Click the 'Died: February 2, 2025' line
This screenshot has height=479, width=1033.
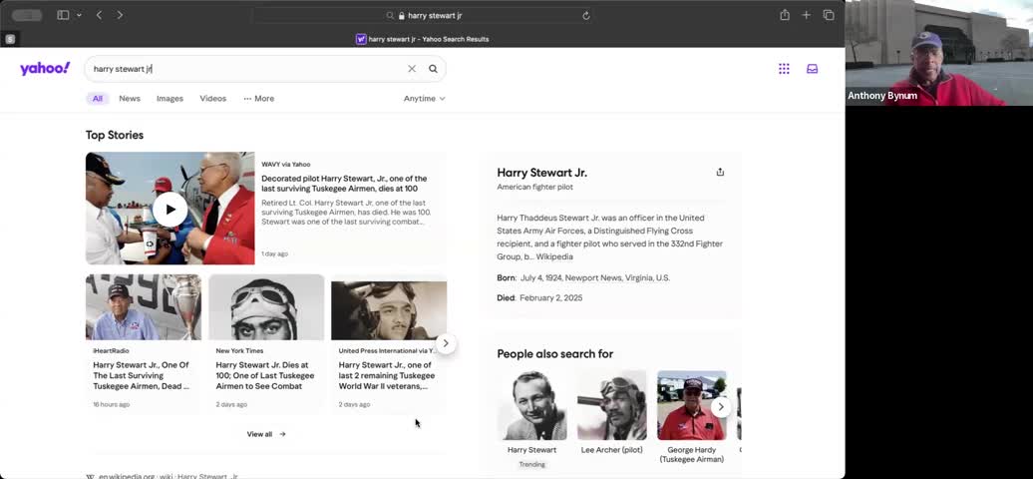pyautogui.click(x=539, y=297)
